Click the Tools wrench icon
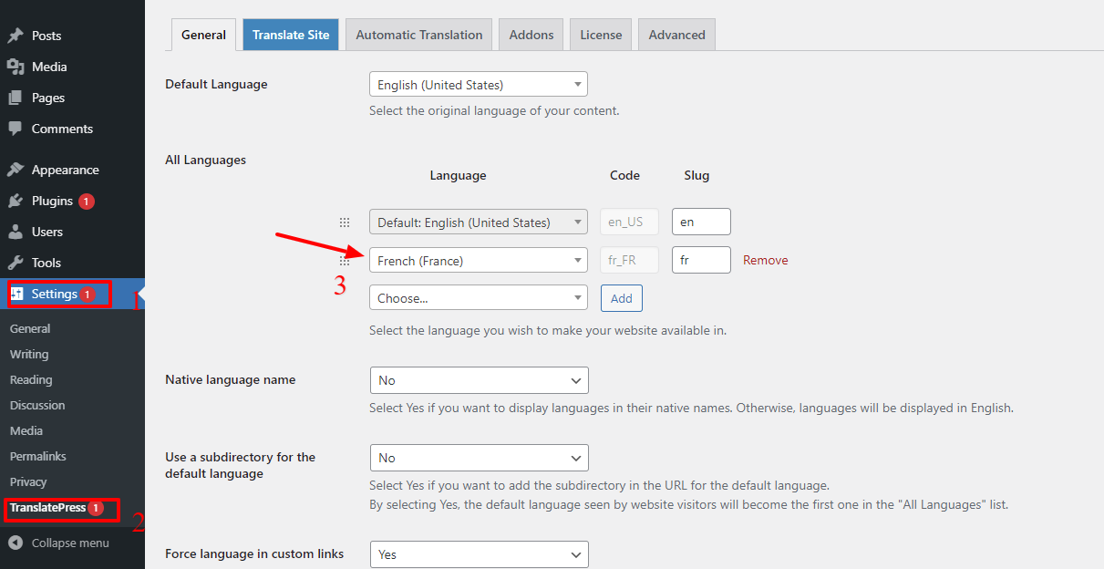 15,263
